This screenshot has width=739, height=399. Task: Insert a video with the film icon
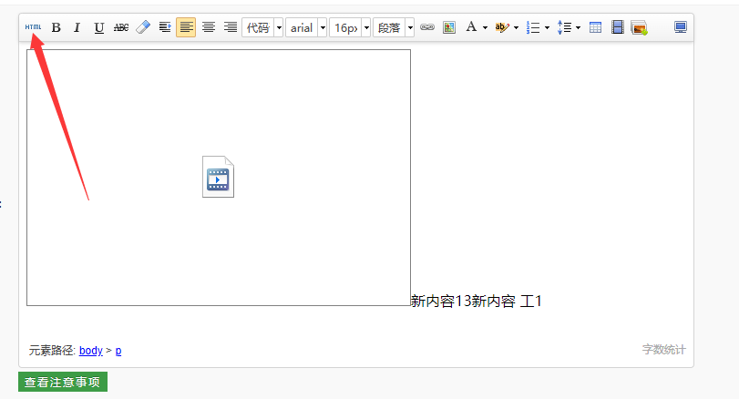[618, 27]
